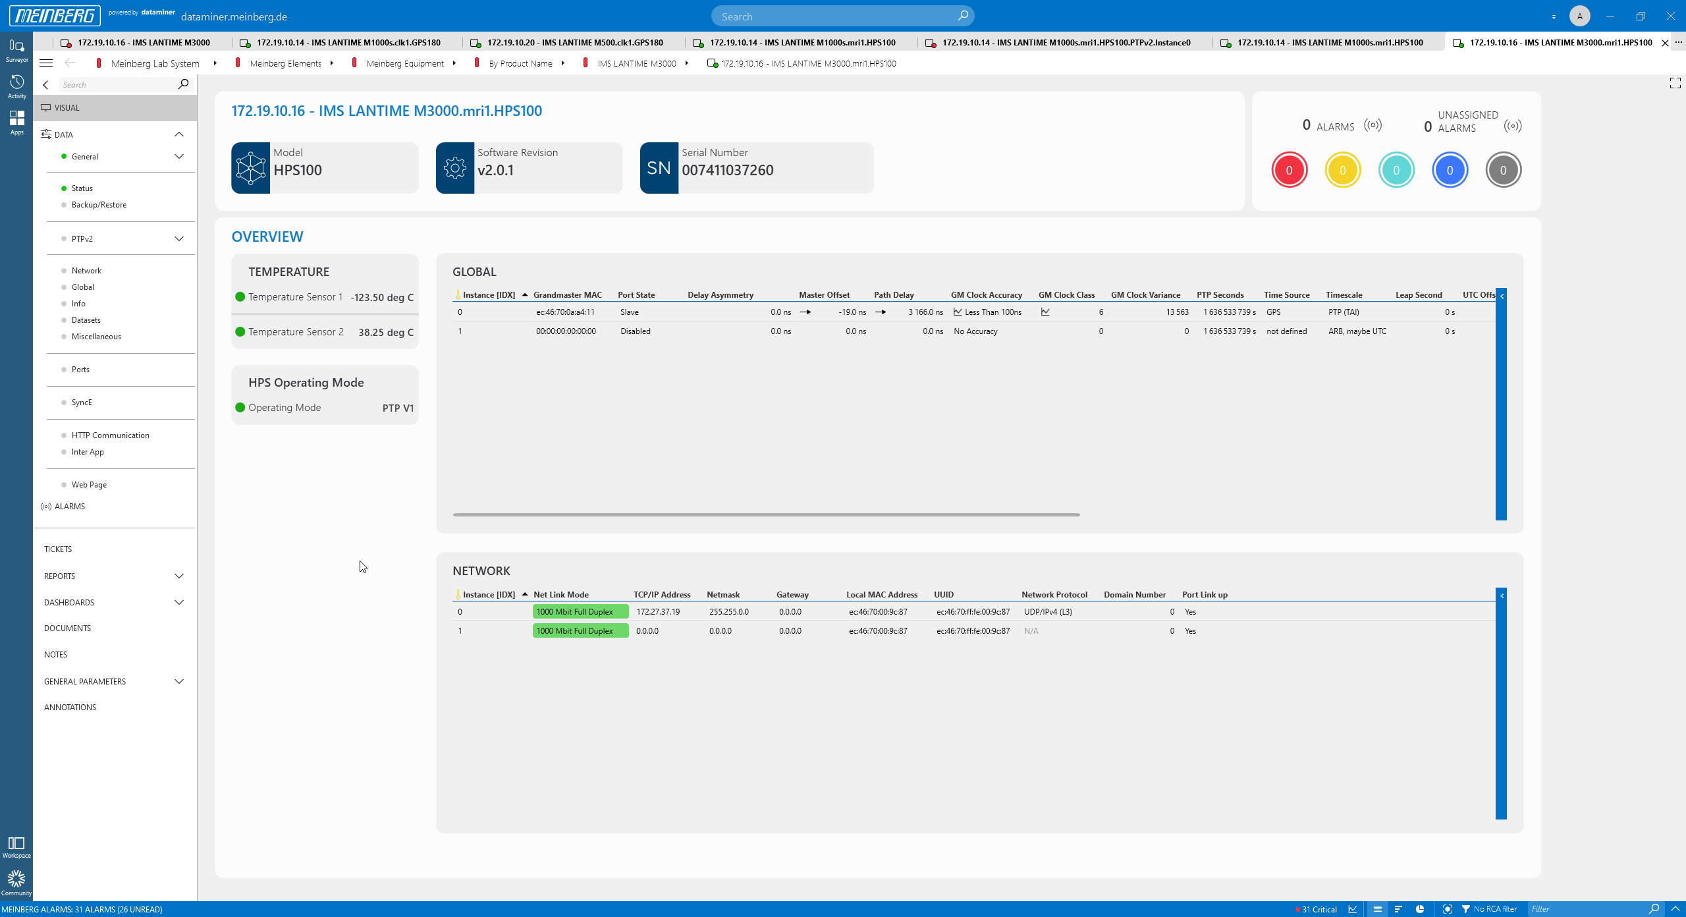The width and height of the screenshot is (1686, 917).
Task: Click the focus target icon in status bar
Action: [x=1447, y=909]
